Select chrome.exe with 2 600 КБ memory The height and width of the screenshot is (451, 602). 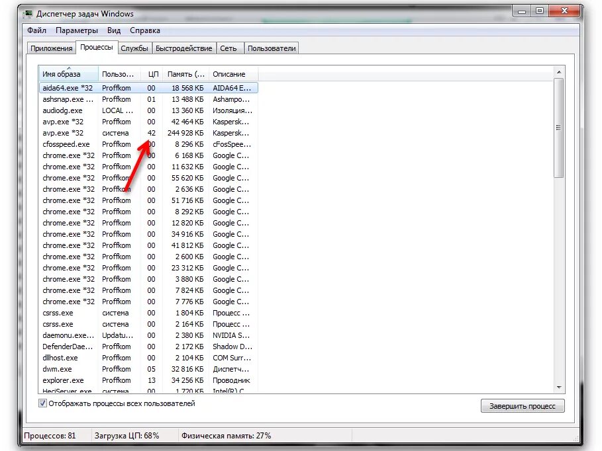(x=148, y=257)
